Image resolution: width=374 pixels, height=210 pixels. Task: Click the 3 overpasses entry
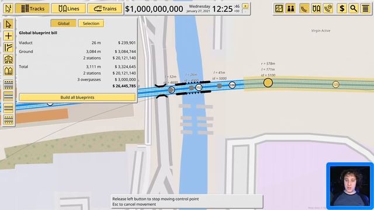tap(89, 79)
